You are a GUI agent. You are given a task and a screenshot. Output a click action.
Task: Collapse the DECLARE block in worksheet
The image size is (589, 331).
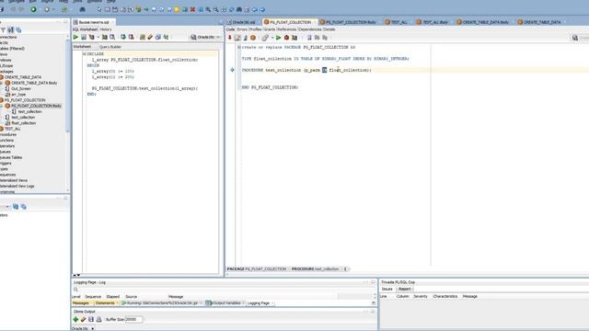pyautogui.click(x=85, y=54)
